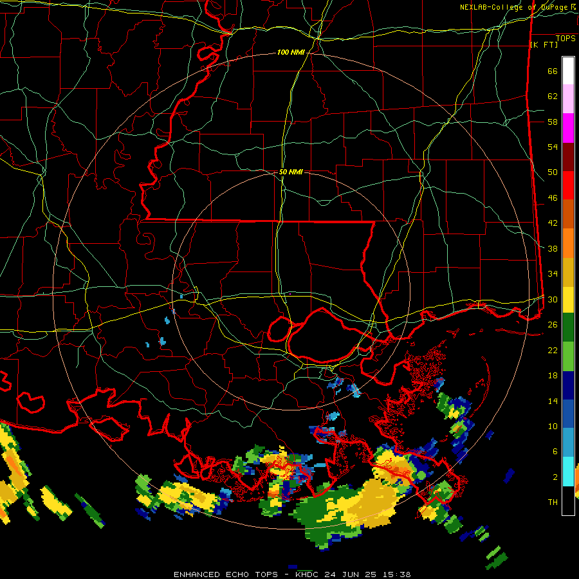Click the 66 legend scale value
The height and width of the screenshot is (579, 579).
click(x=553, y=71)
